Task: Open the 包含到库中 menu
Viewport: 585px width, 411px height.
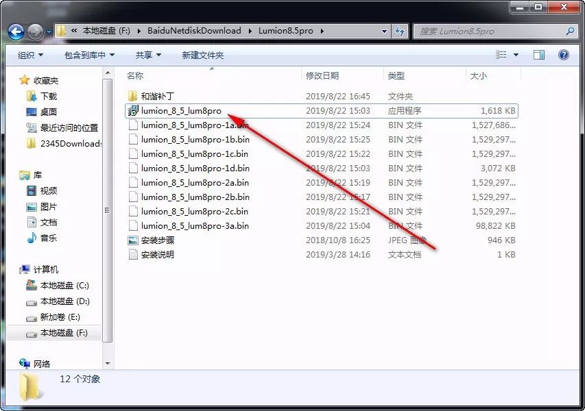Action: click(x=89, y=55)
